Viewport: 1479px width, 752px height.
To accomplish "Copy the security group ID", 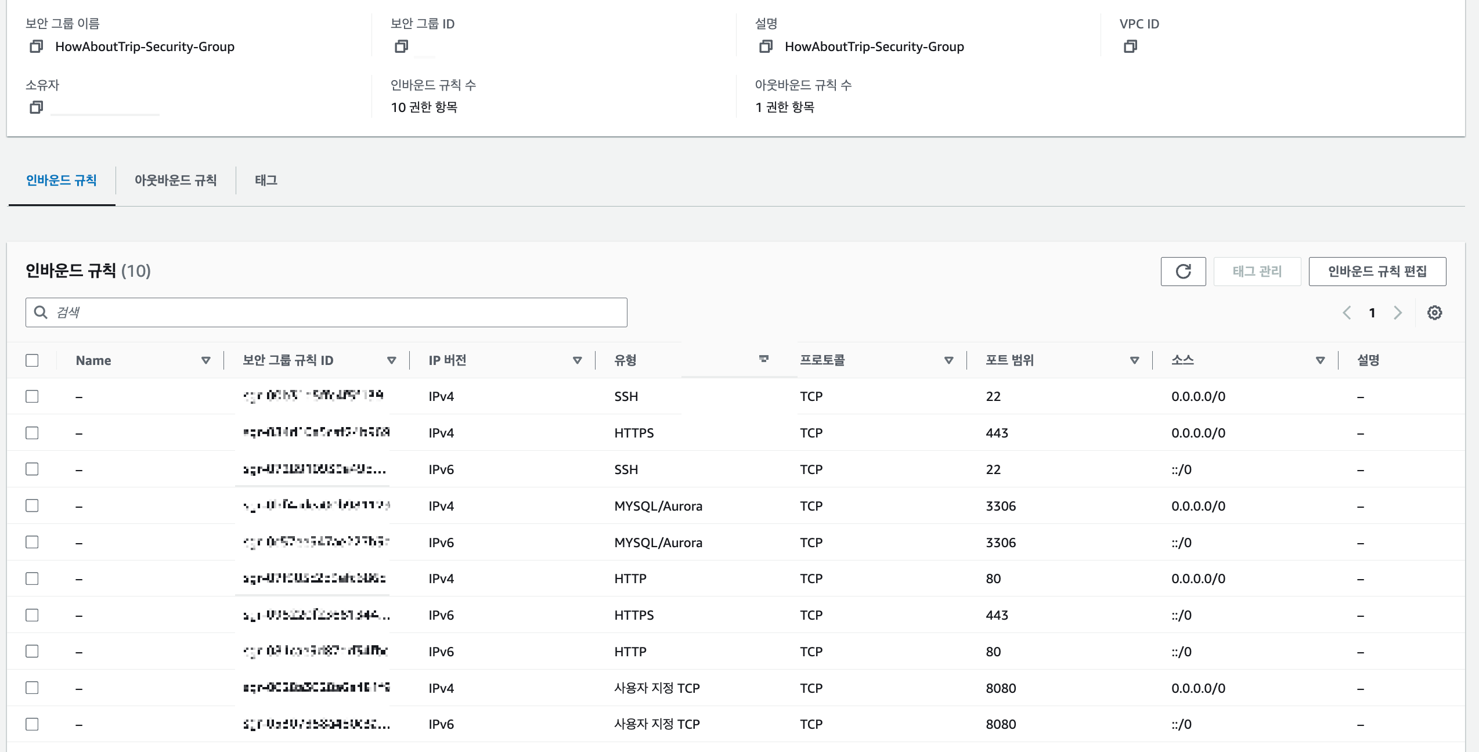I will pos(401,46).
